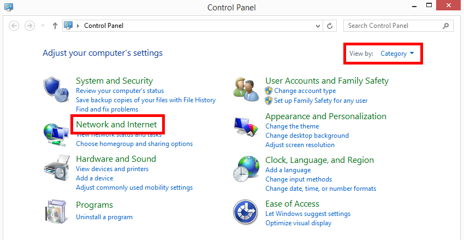
Task: Open Network and Internet category
Action: (x=116, y=124)
